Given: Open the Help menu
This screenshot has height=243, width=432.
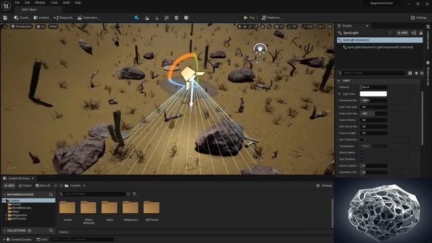Looking at the screenshot, I should tap(78, 3).
